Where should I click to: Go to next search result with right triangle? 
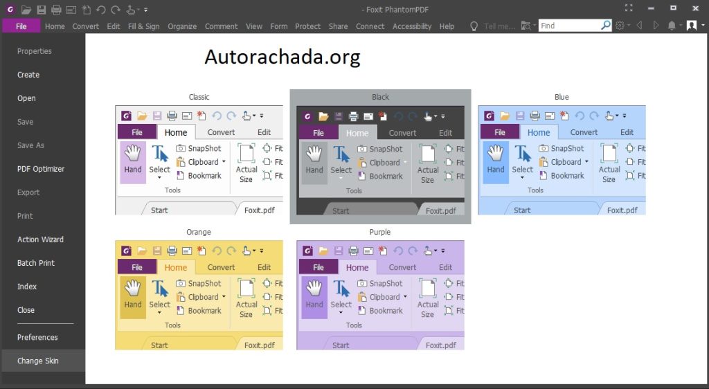click(656, 26)
